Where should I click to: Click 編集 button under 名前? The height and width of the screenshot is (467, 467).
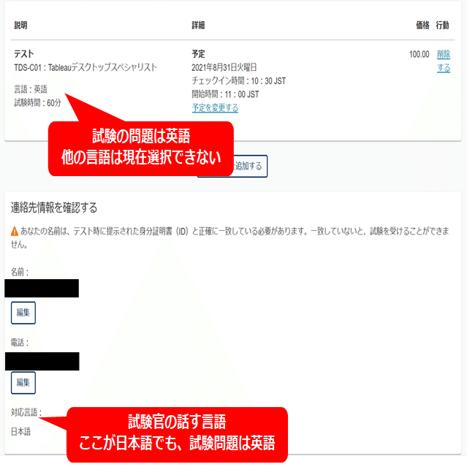click(x=23, y=313)
